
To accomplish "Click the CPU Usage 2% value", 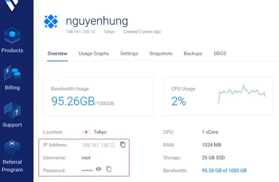I will tap(179, 101).
